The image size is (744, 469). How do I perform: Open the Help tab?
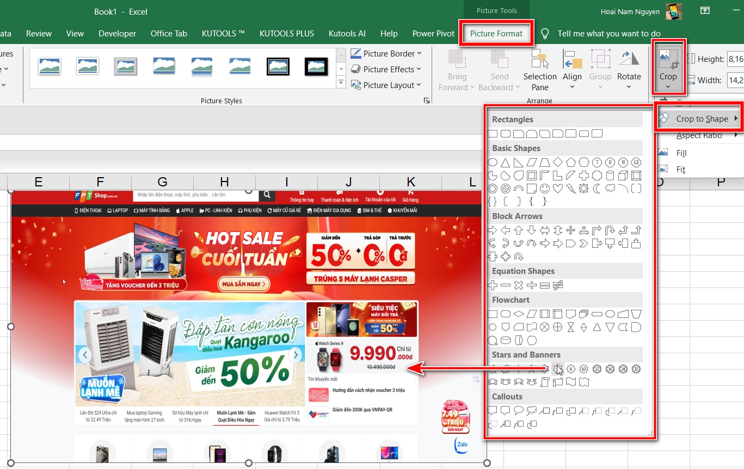click(389, 33)
